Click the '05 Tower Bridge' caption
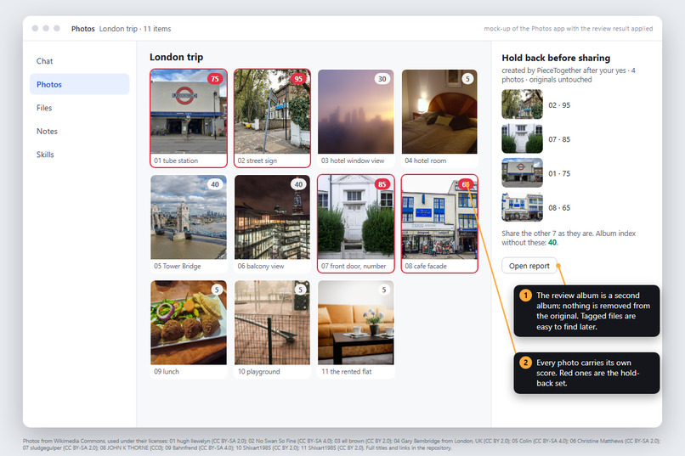Image resolution: width=685 pixels, height=456 pixels. [177, 266]
